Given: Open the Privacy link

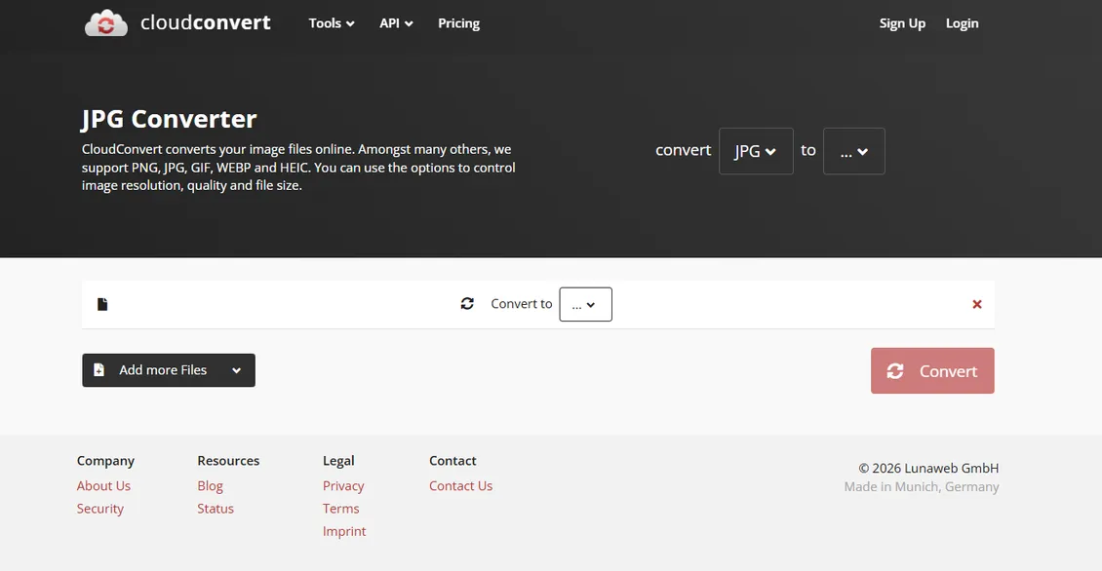Looking at the screenshot, I should (343, 486).
